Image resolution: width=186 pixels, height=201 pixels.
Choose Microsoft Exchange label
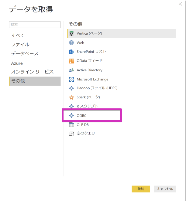[x=92, y=79]
